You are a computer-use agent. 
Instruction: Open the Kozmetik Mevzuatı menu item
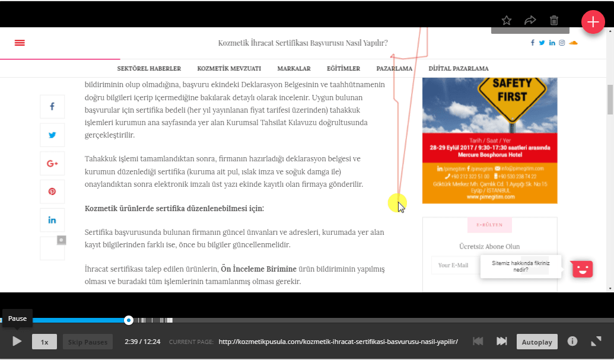point(229,68)
